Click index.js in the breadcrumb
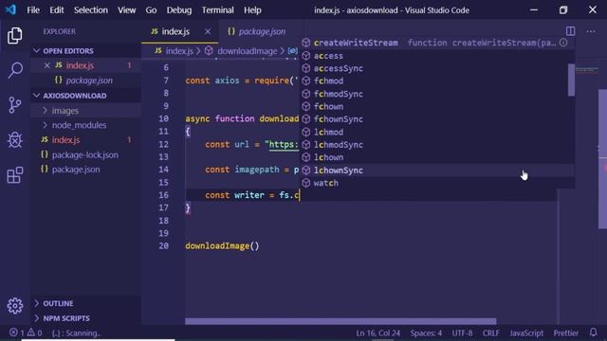 pos(179,51)
